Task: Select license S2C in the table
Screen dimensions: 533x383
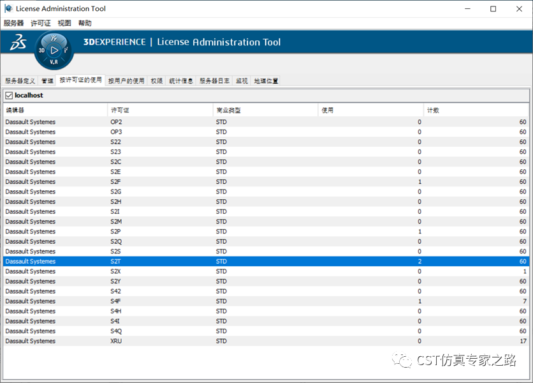Action: coord(266,161)
